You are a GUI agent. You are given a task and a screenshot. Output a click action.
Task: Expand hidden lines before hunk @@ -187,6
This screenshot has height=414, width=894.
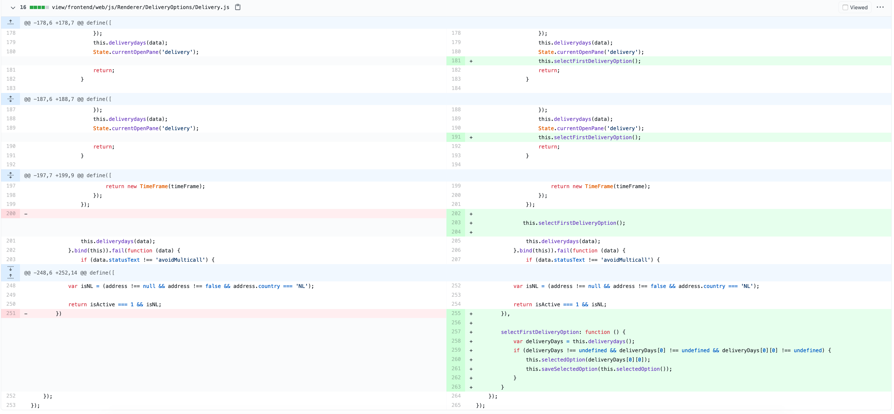click(x=10, y=99)
